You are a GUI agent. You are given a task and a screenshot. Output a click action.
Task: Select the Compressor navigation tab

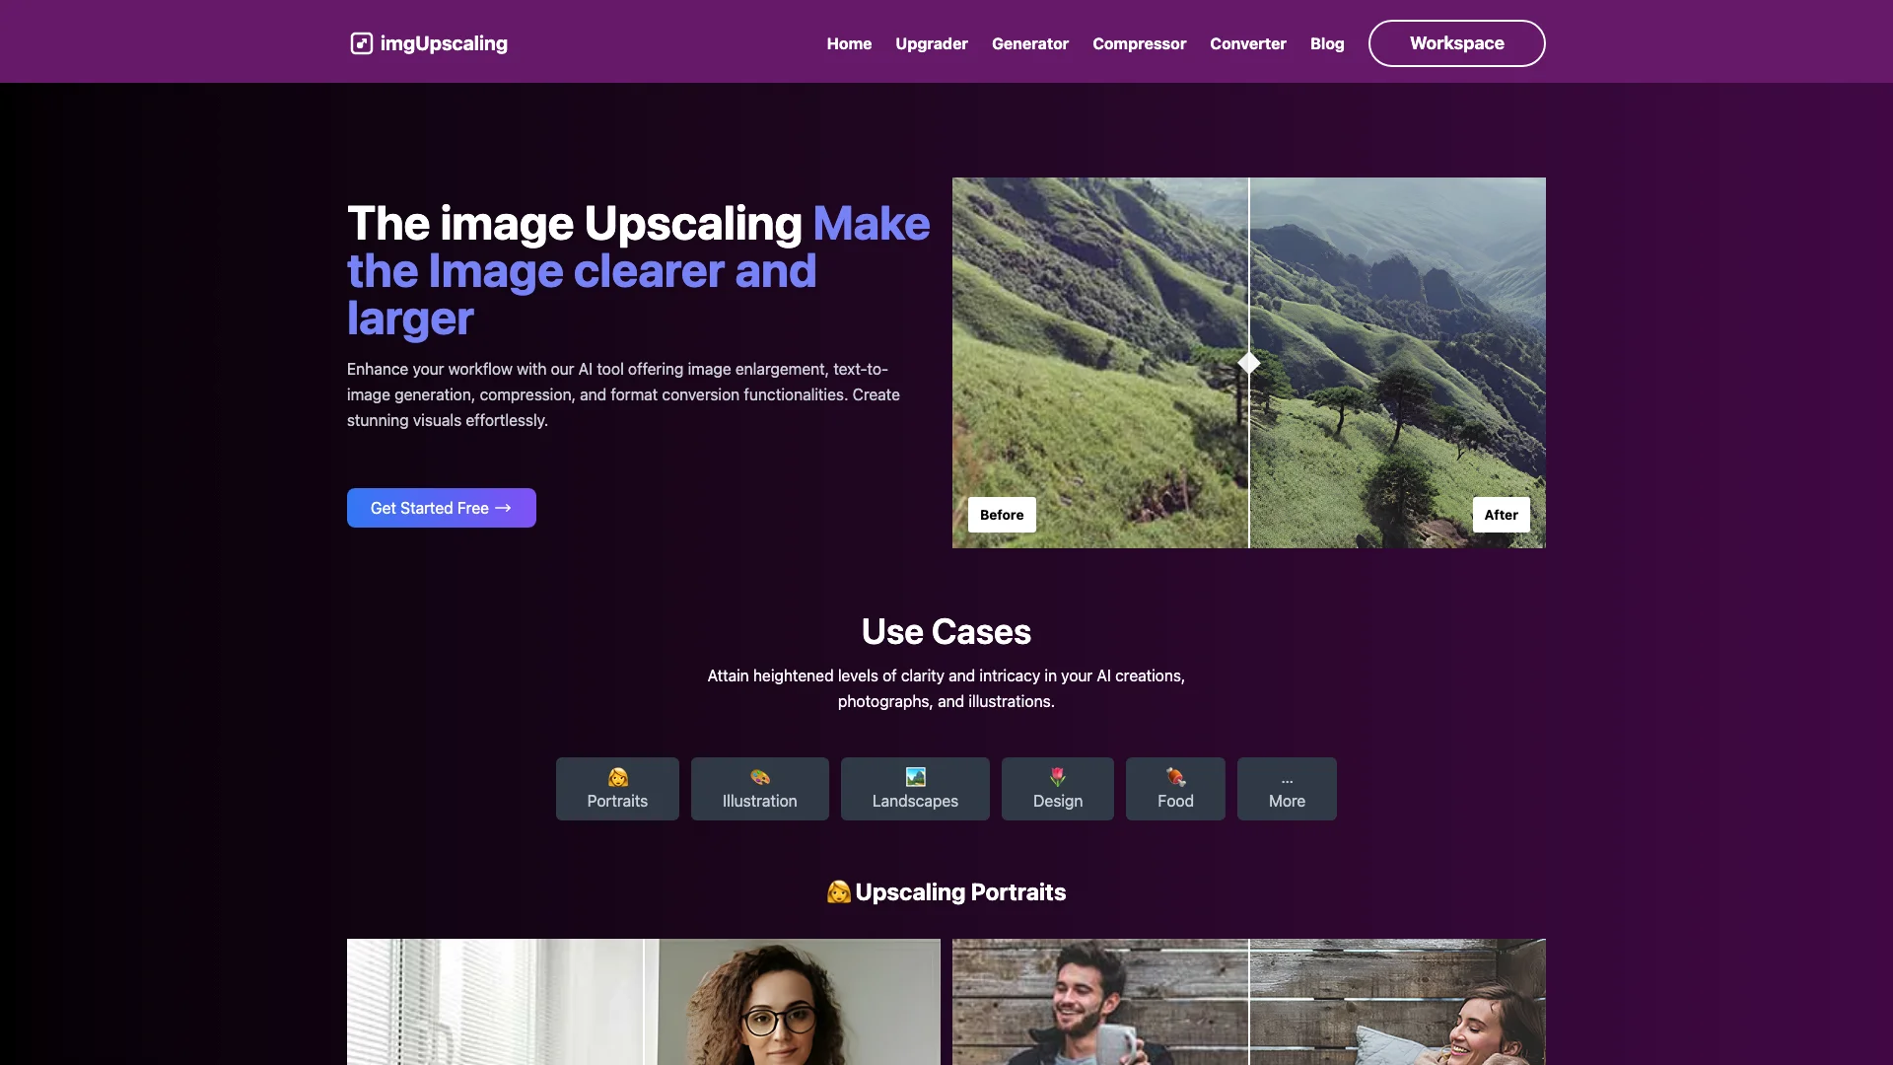pyautogui.click(x=1139, y=43)
